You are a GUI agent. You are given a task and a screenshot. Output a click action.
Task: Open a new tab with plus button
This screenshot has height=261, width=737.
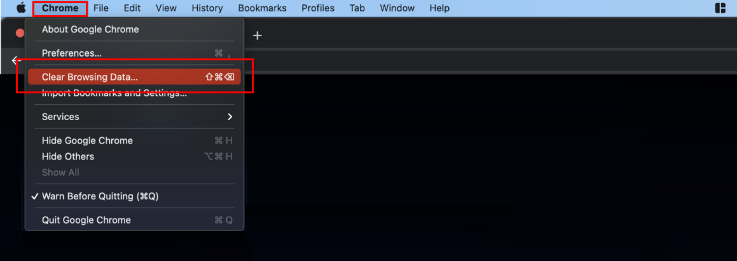pyautogui.click(x=257, y=35)
